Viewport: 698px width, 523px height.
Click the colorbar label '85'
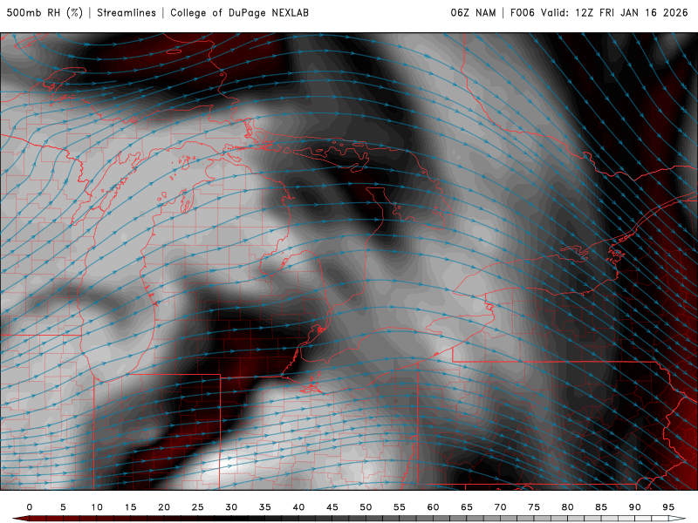[x=601, y=507]
